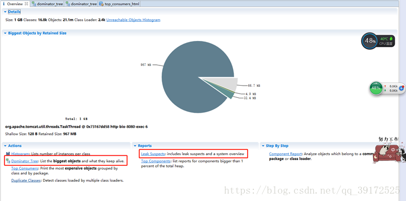This screenshot has height=201, width=406.
Task: Click the Total: 1 GB text
Action: (x=76, y=119)
